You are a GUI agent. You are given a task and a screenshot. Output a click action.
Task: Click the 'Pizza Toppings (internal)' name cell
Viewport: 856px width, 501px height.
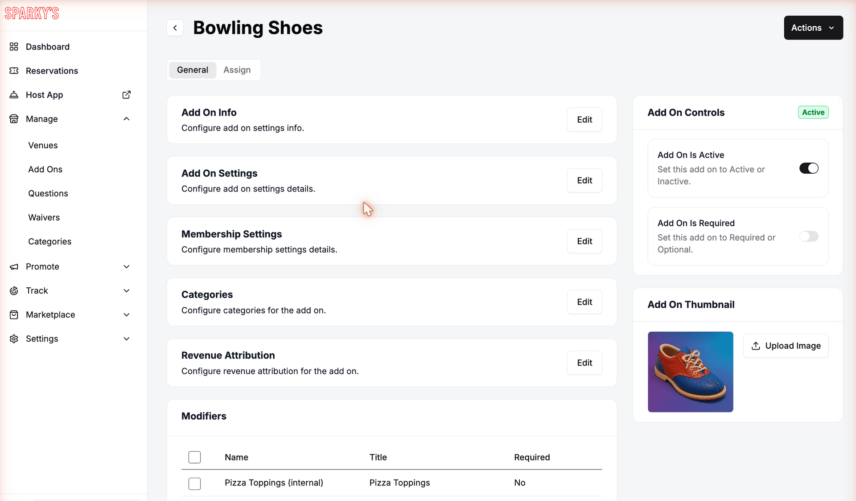point(274,483)
